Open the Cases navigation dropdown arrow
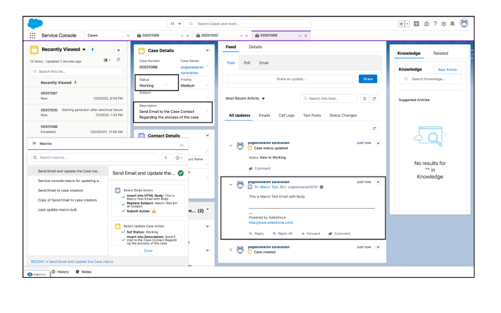Screen dimensions: 501x313 point(128,35)
